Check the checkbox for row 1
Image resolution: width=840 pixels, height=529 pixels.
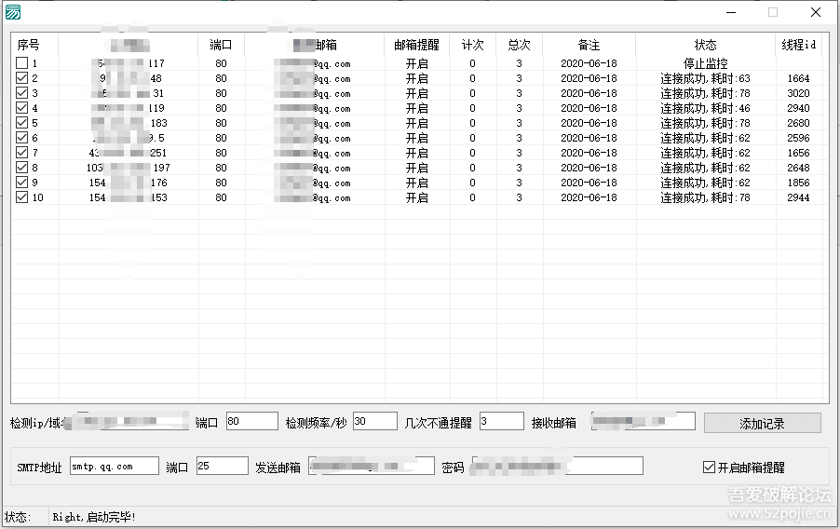21,63
